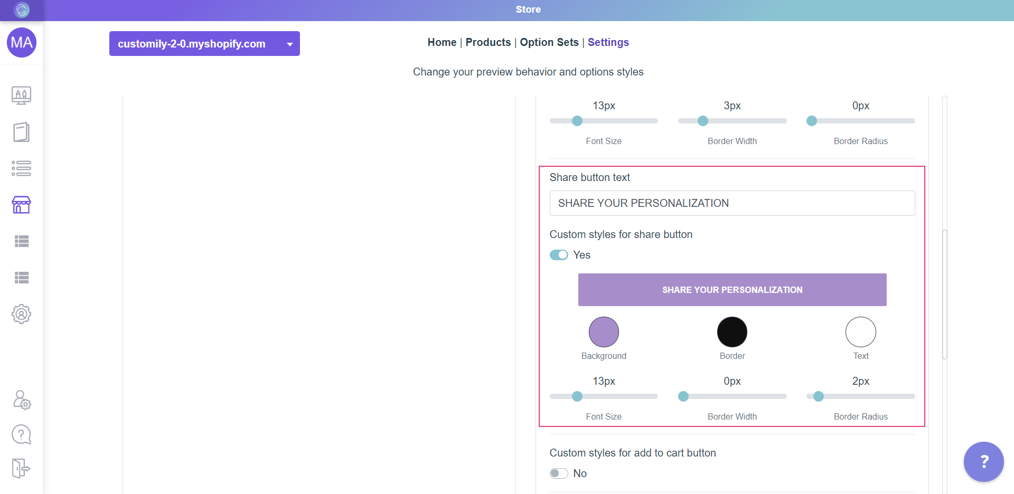Open the design editor monitor icon
Viewport: 1014px width, 494px height.
coord(21,96)
